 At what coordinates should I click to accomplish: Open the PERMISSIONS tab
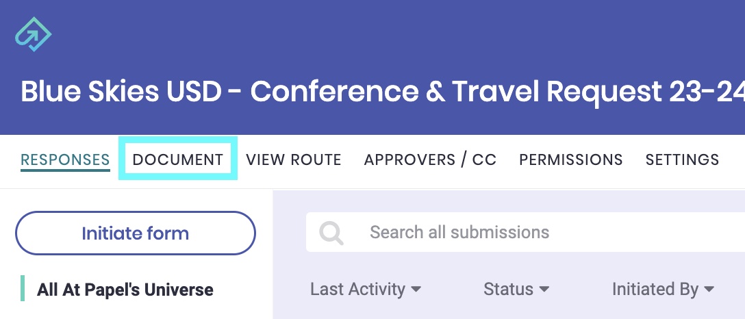[x=570, y=159]
